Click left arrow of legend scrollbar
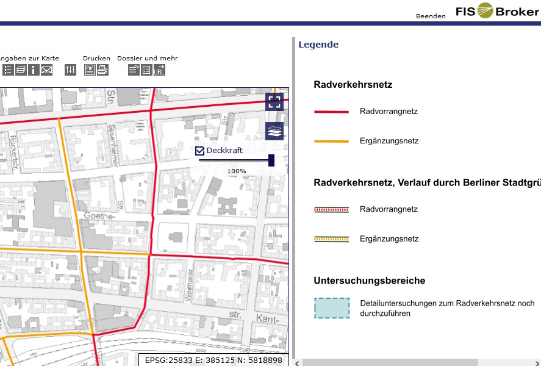 pos(298,362)
